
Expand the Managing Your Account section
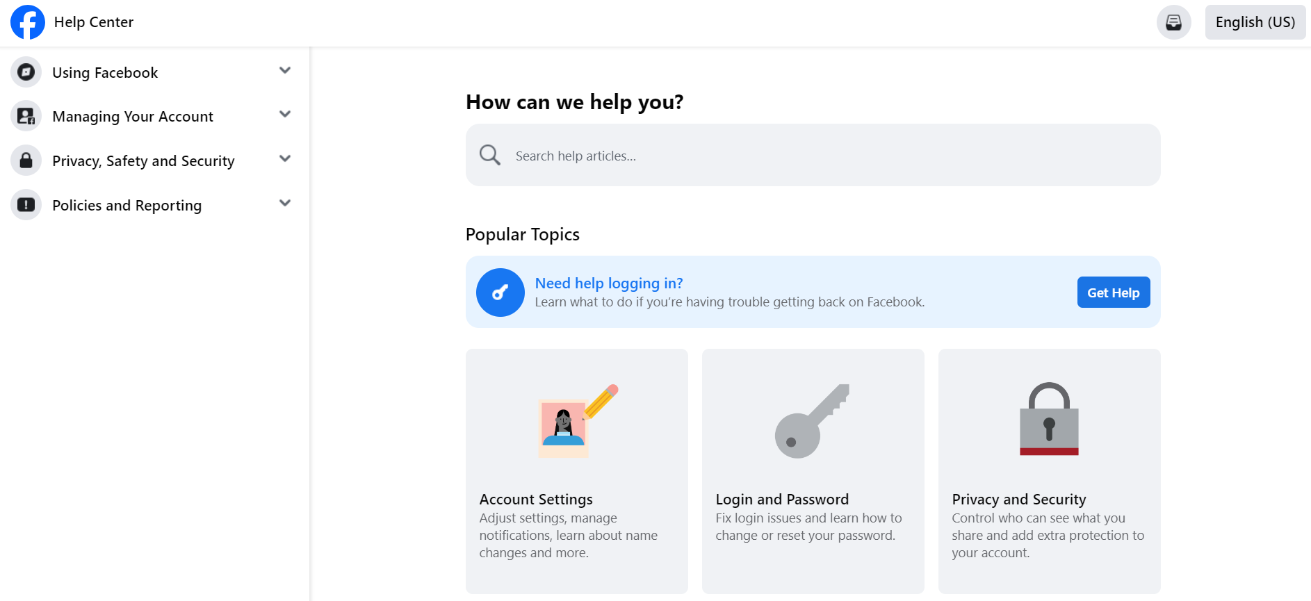(284, 115)
